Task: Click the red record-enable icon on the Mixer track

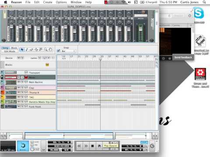Action: (26, 77)
